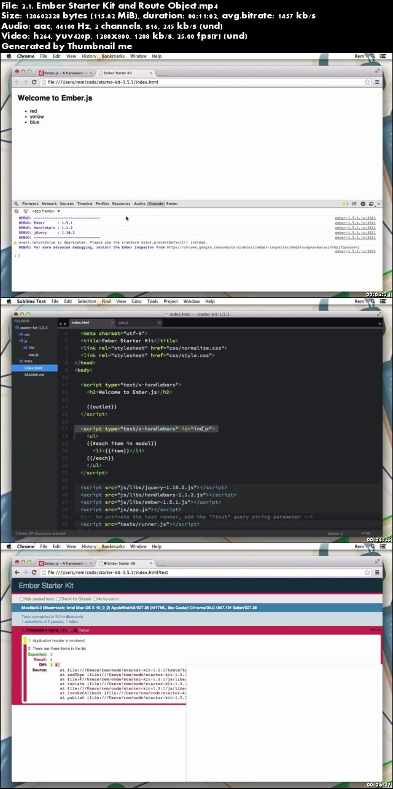Click Rerun link beside Integration tests
Screen dimensions: 393x789
(84, 630)
